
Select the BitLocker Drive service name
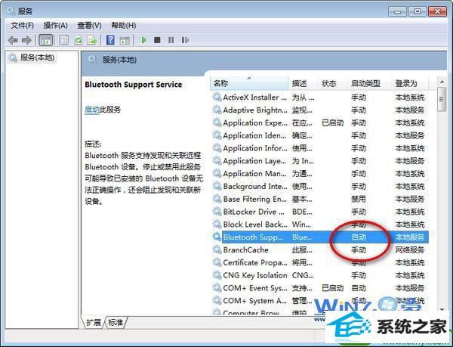click(254, 212)
